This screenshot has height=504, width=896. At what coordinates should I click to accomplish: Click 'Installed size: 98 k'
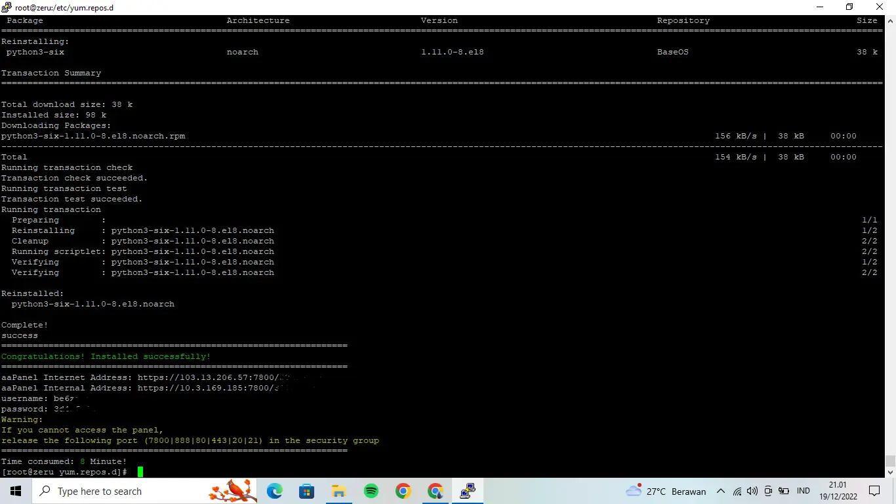pyautogui.click(x=54, y=115)
